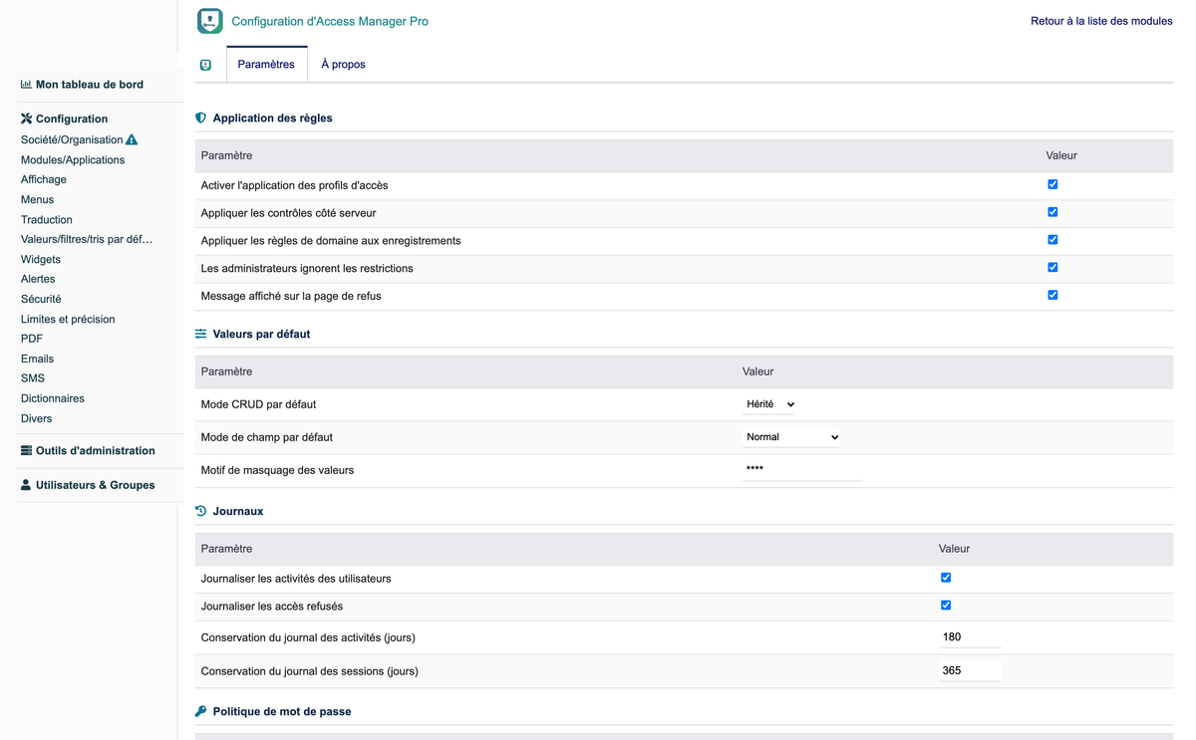The width and height of the screenshot is (1196, 740).
Task: Click the tools icon beside Configuration
Action: coord(27,119)
